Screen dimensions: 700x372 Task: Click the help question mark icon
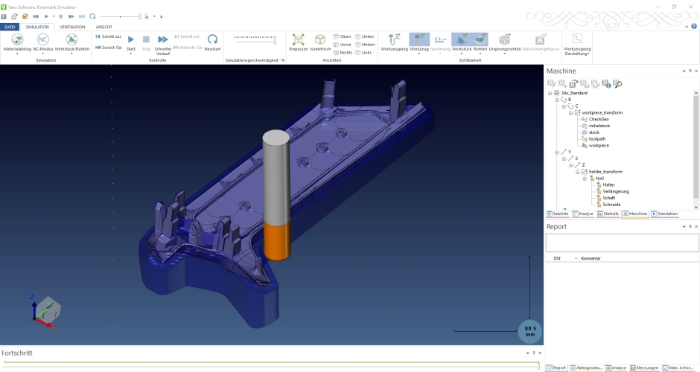coord(694,27)
